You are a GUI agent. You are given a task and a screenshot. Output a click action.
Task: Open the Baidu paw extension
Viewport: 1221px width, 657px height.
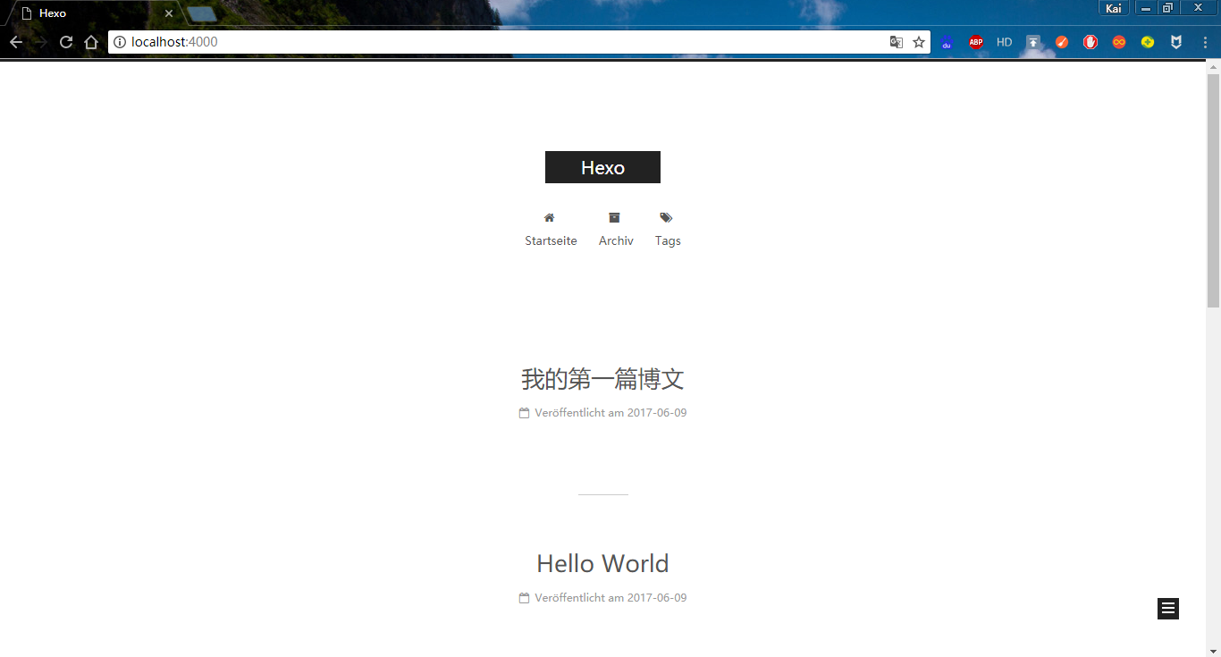[x=947, y=42]
